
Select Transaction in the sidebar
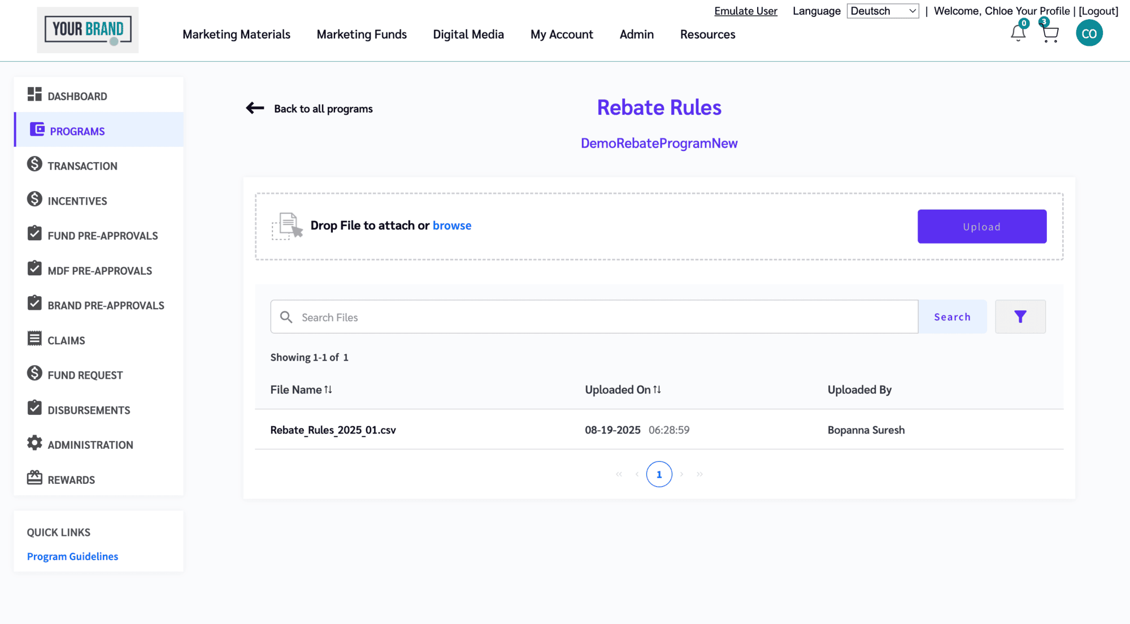pos(82,166)
